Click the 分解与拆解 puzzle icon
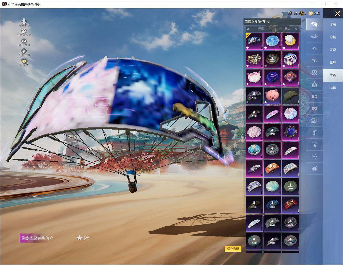Screen dimensions: 343x265 [x=24, y=32]
